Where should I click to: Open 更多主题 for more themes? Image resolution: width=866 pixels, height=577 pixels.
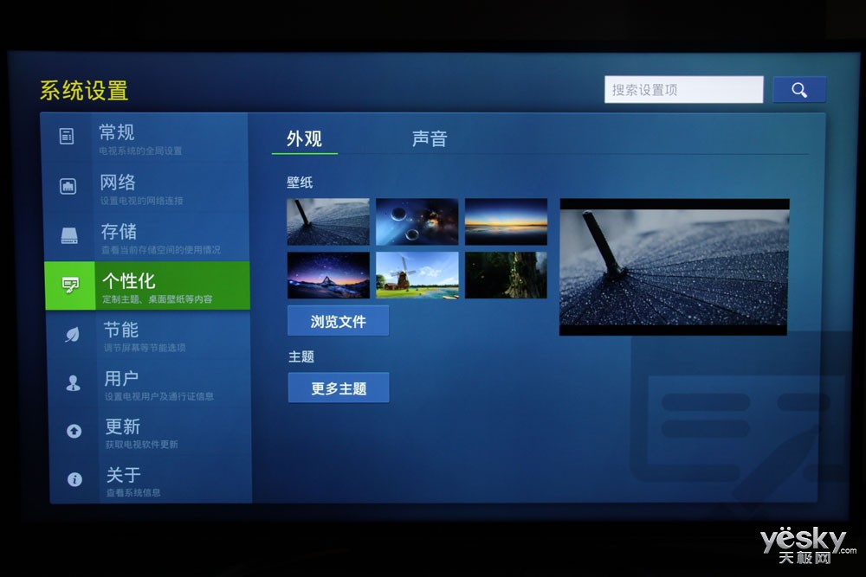(339, 388)
